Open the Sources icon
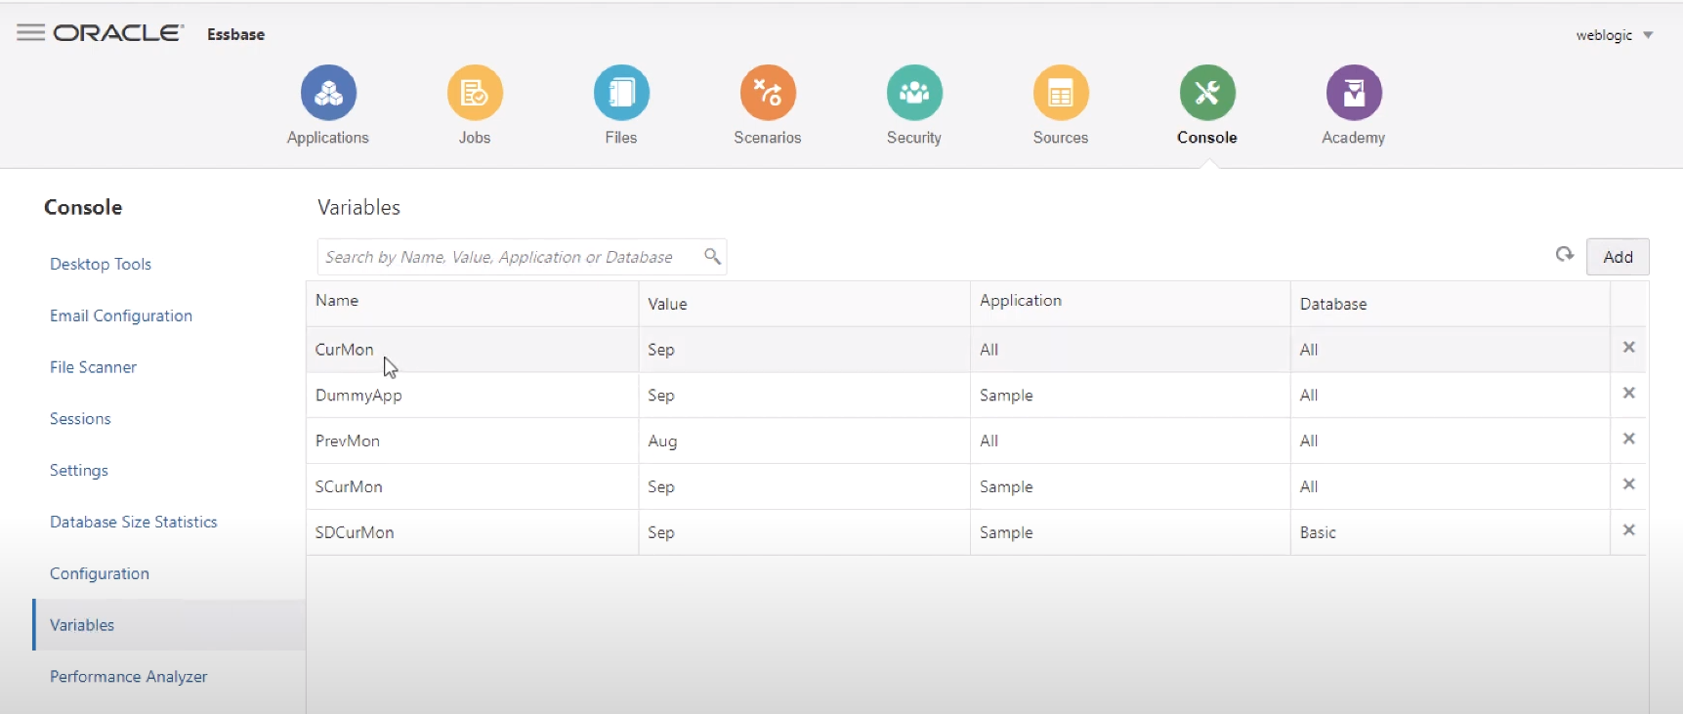1683x714 pixels. (x=1061, y=93)
